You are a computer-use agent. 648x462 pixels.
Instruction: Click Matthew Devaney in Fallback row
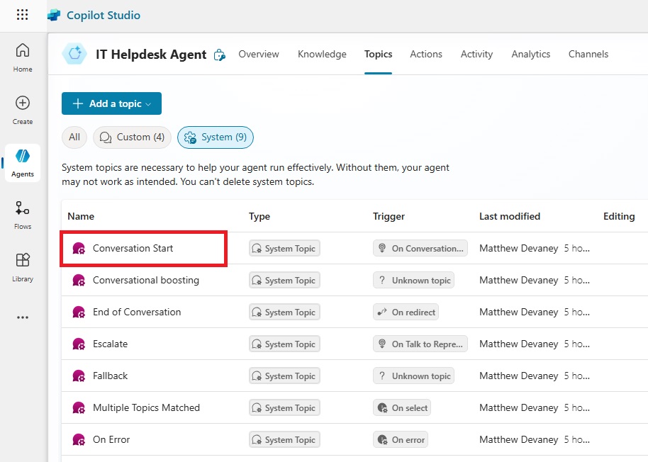pos(519,376)
